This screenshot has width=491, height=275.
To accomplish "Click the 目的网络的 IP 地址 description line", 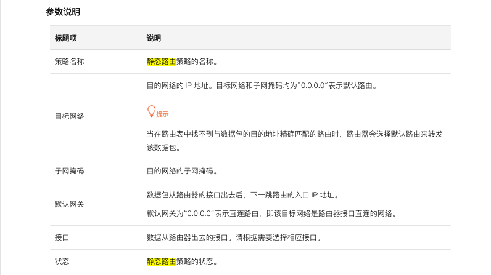I will click(x=261, y=86).
